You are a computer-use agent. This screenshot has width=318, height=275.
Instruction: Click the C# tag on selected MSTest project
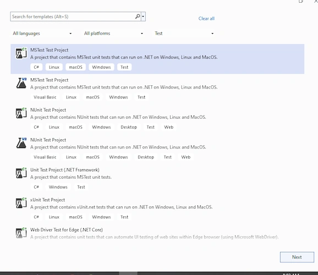point(36,67)
